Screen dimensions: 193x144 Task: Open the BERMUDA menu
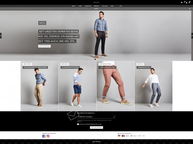click(x=96, y=6)
